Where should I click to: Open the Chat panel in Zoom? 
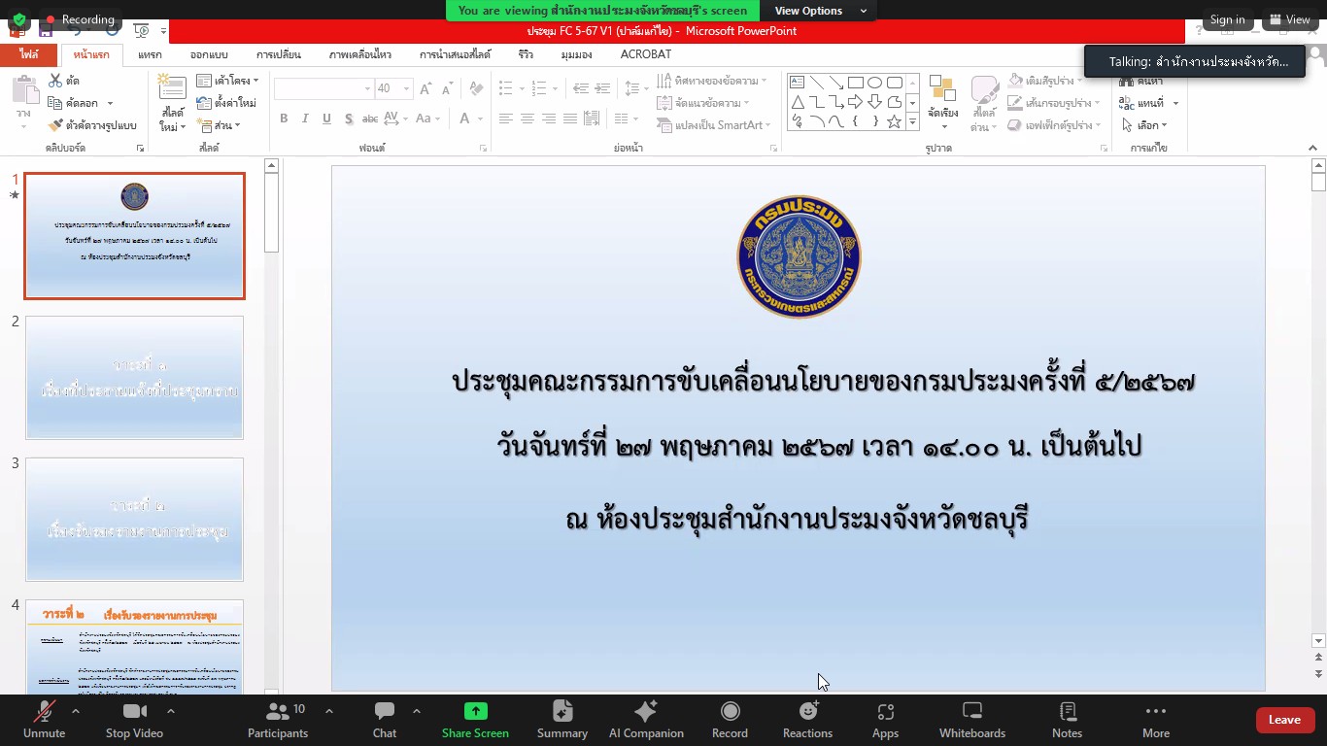[x=385, y=720]
